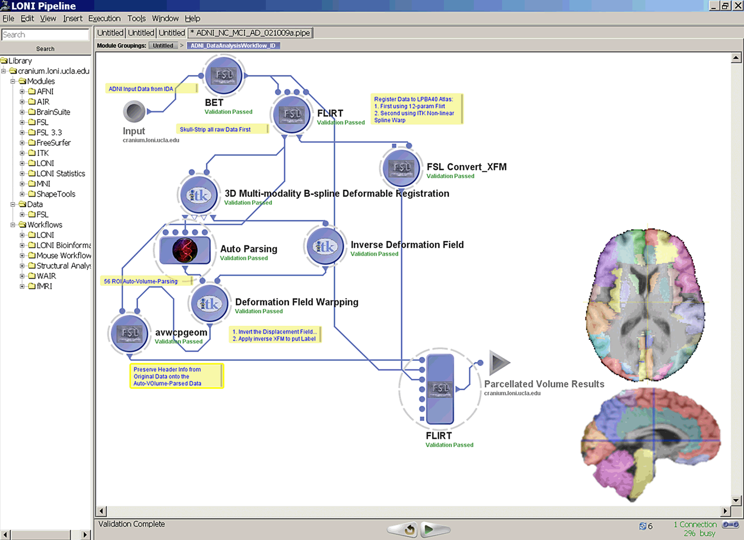Click into the library Search text field
This screenshot has height=540, width=744.
(45, 35)
